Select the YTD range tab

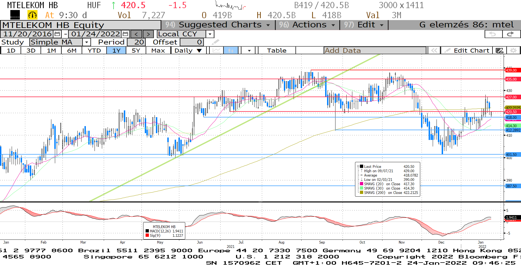pyautogui.click(x=94, y=50)
